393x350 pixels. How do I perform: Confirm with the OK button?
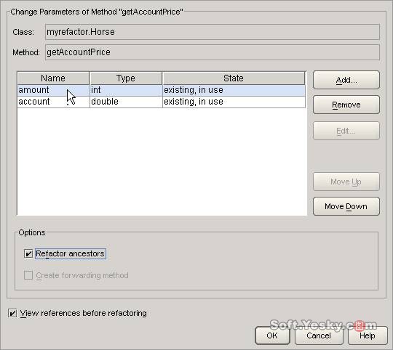[272, 335]
